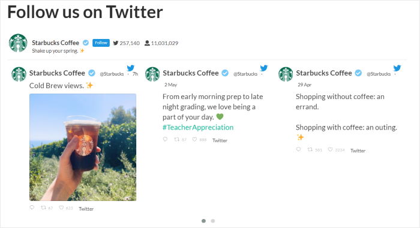Reply to the Cold Brew views tweet
This screenshot has width=420, height=228.
click(x=32, y=208)
